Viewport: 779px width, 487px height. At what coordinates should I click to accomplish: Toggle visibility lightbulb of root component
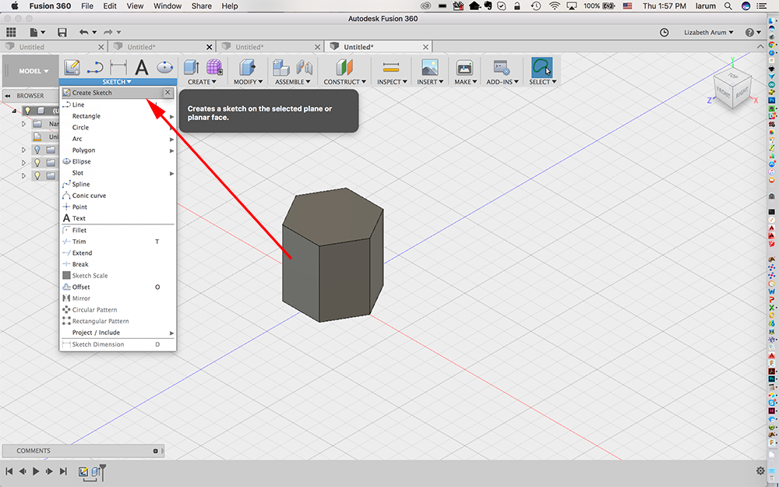pos(28,111)
